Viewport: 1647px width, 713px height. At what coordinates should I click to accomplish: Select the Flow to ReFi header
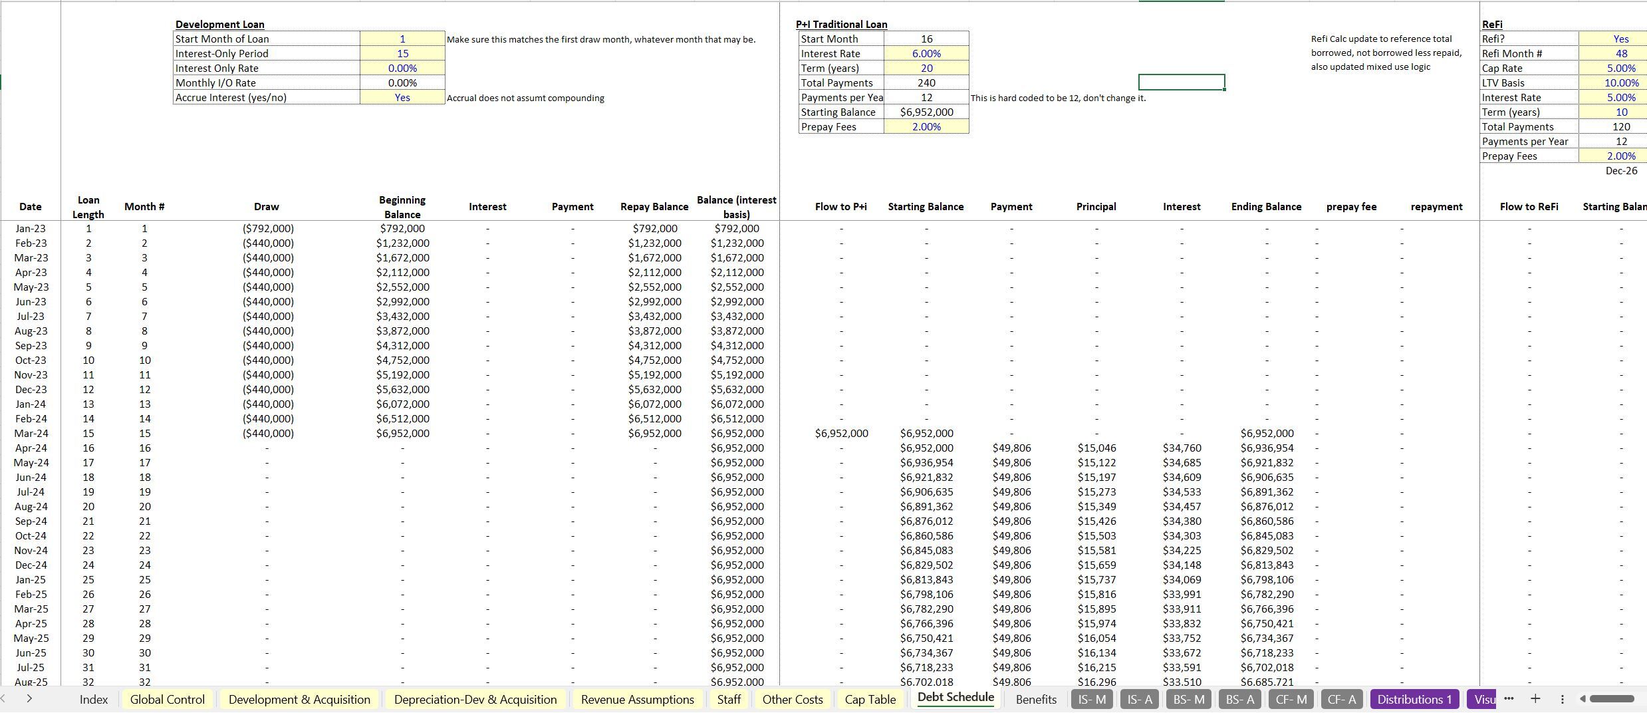click(x=1529, y=207)
